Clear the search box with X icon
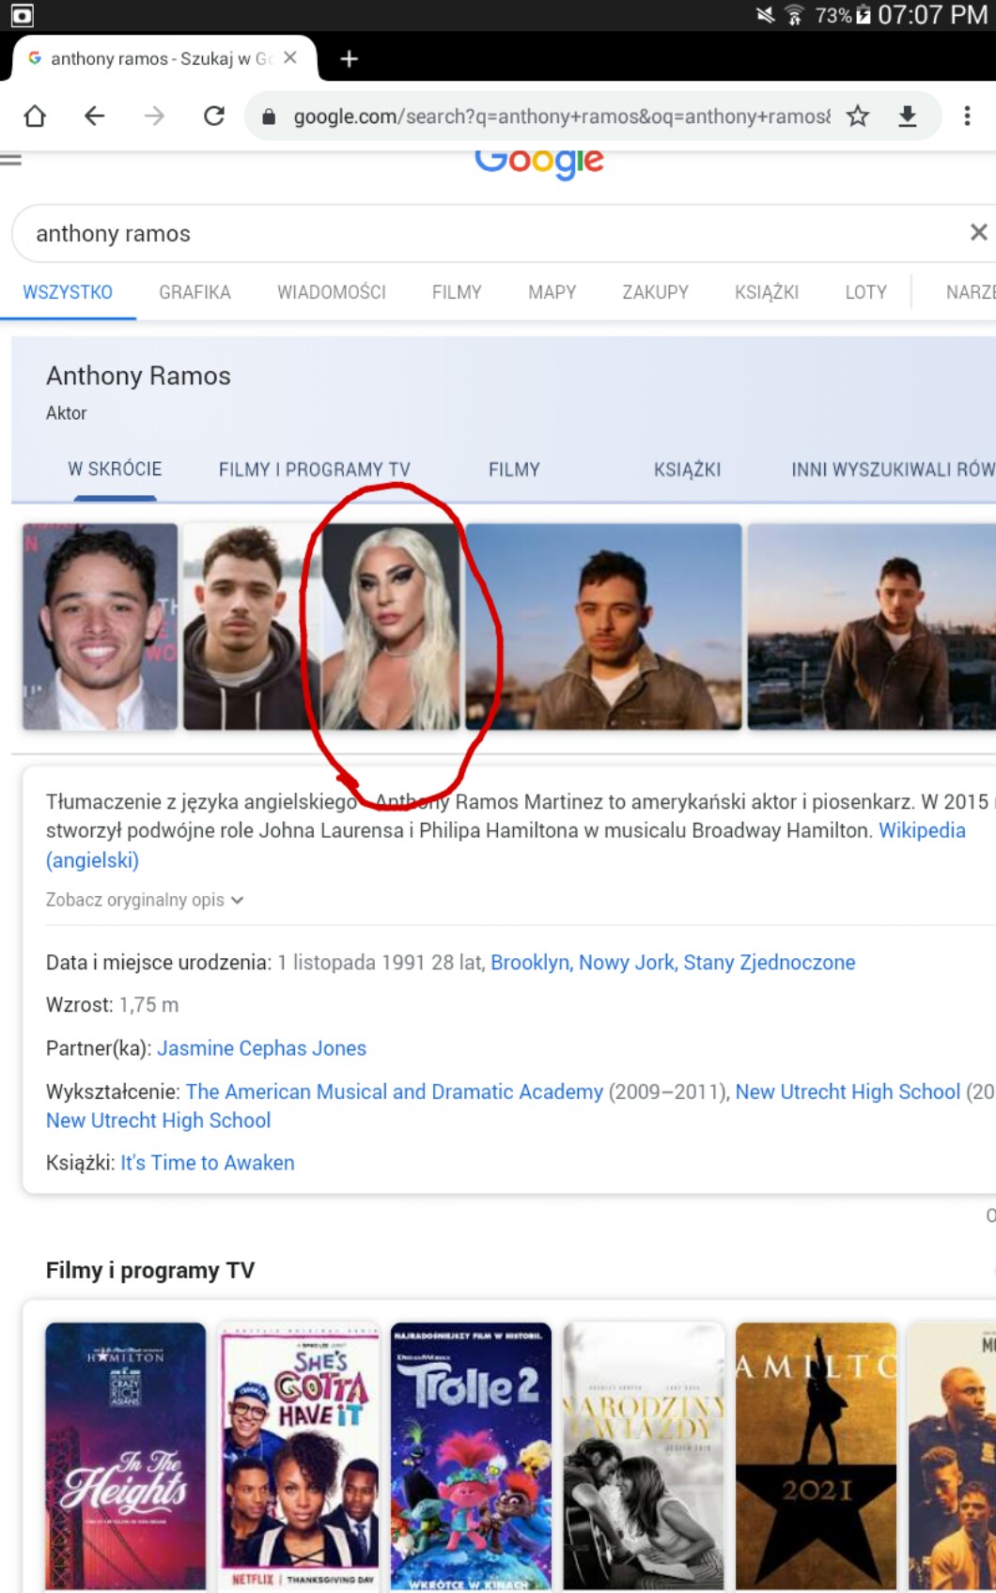Screen dimensions: 996x1593 coord(978,232)
